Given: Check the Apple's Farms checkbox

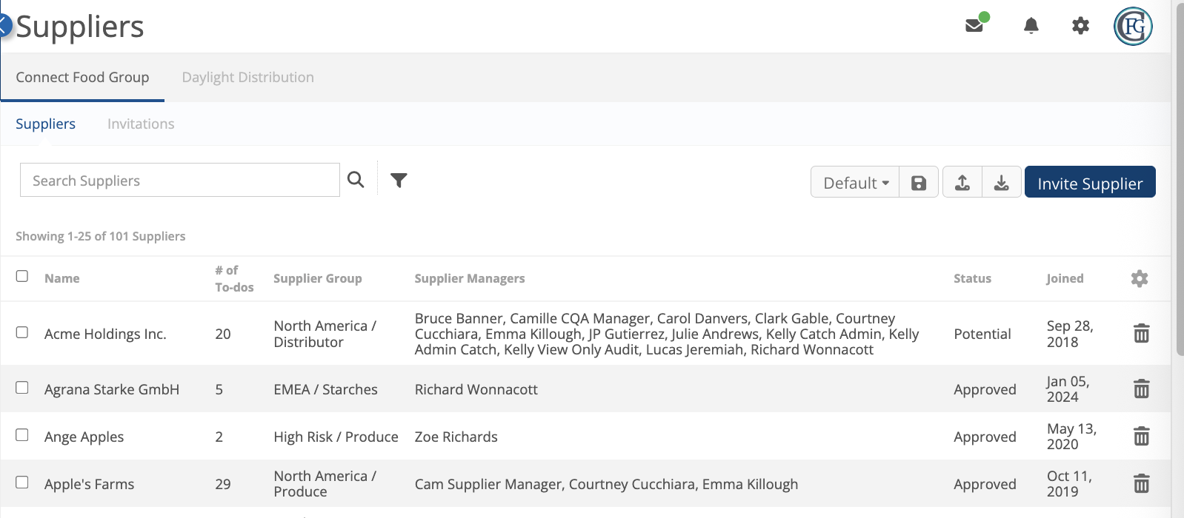Looking at the screenshot, I should (x=22, y=482).
